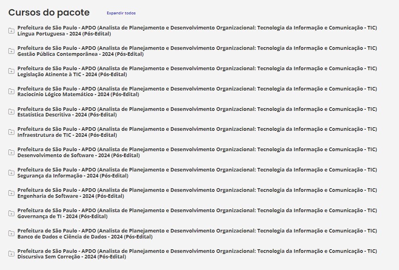The image size is (399, 270).
Task: Open the Língua Portuguesa - 2024 course title
Action: click(x=64, y=34)
